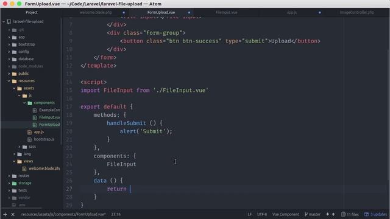Click the welcome.blade.php file icon in tree
This screenshot has width=390, height=219.
24,169
